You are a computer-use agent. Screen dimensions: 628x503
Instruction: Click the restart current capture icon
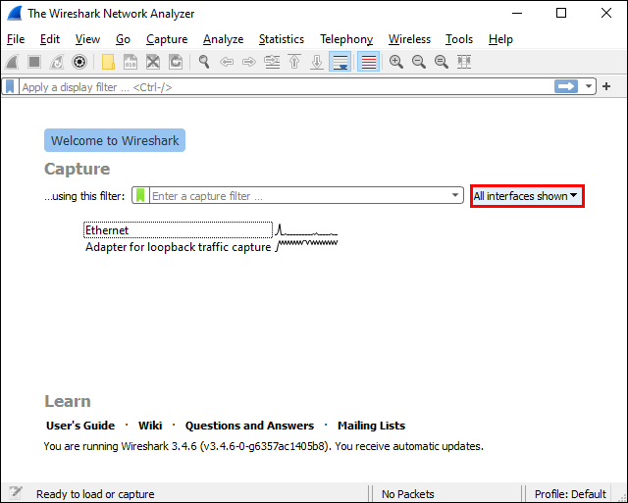coord(57,62)
